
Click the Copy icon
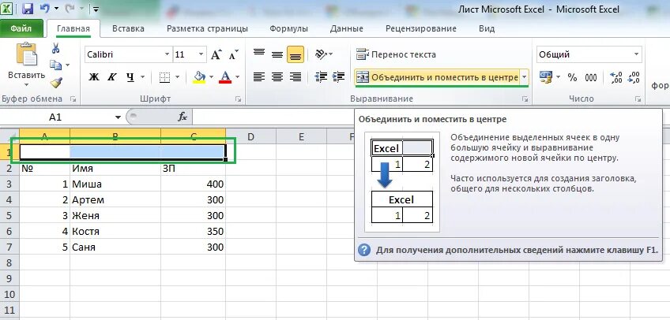point(55,65)
